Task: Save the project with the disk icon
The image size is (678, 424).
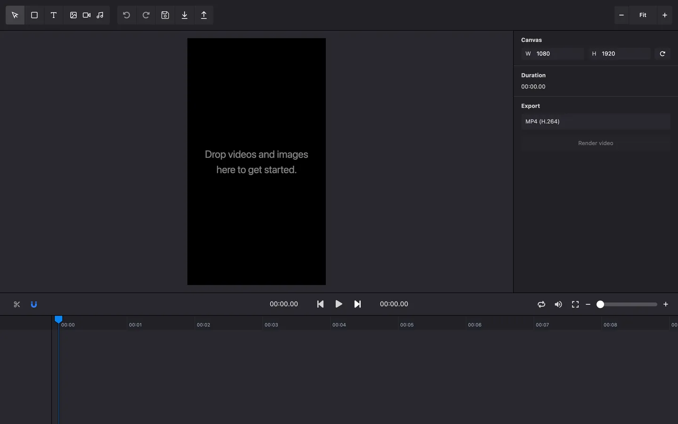Action: pos(165,15)
